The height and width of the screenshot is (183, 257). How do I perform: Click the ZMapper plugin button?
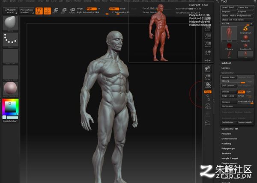coord(10,11)
